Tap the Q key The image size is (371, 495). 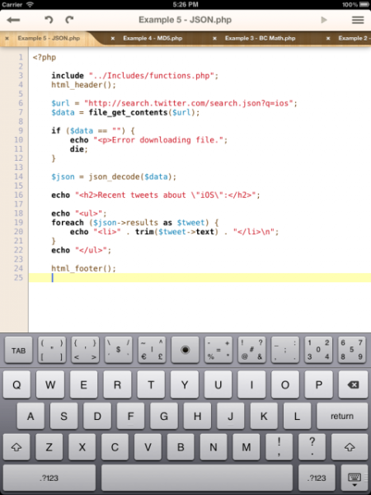16,384
